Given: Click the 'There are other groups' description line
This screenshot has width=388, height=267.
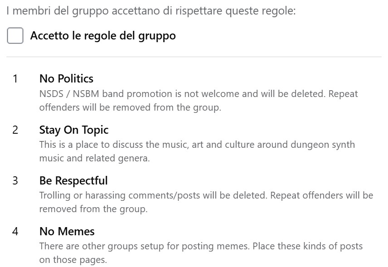Looking at the screenshot, I should pos(201,247).
